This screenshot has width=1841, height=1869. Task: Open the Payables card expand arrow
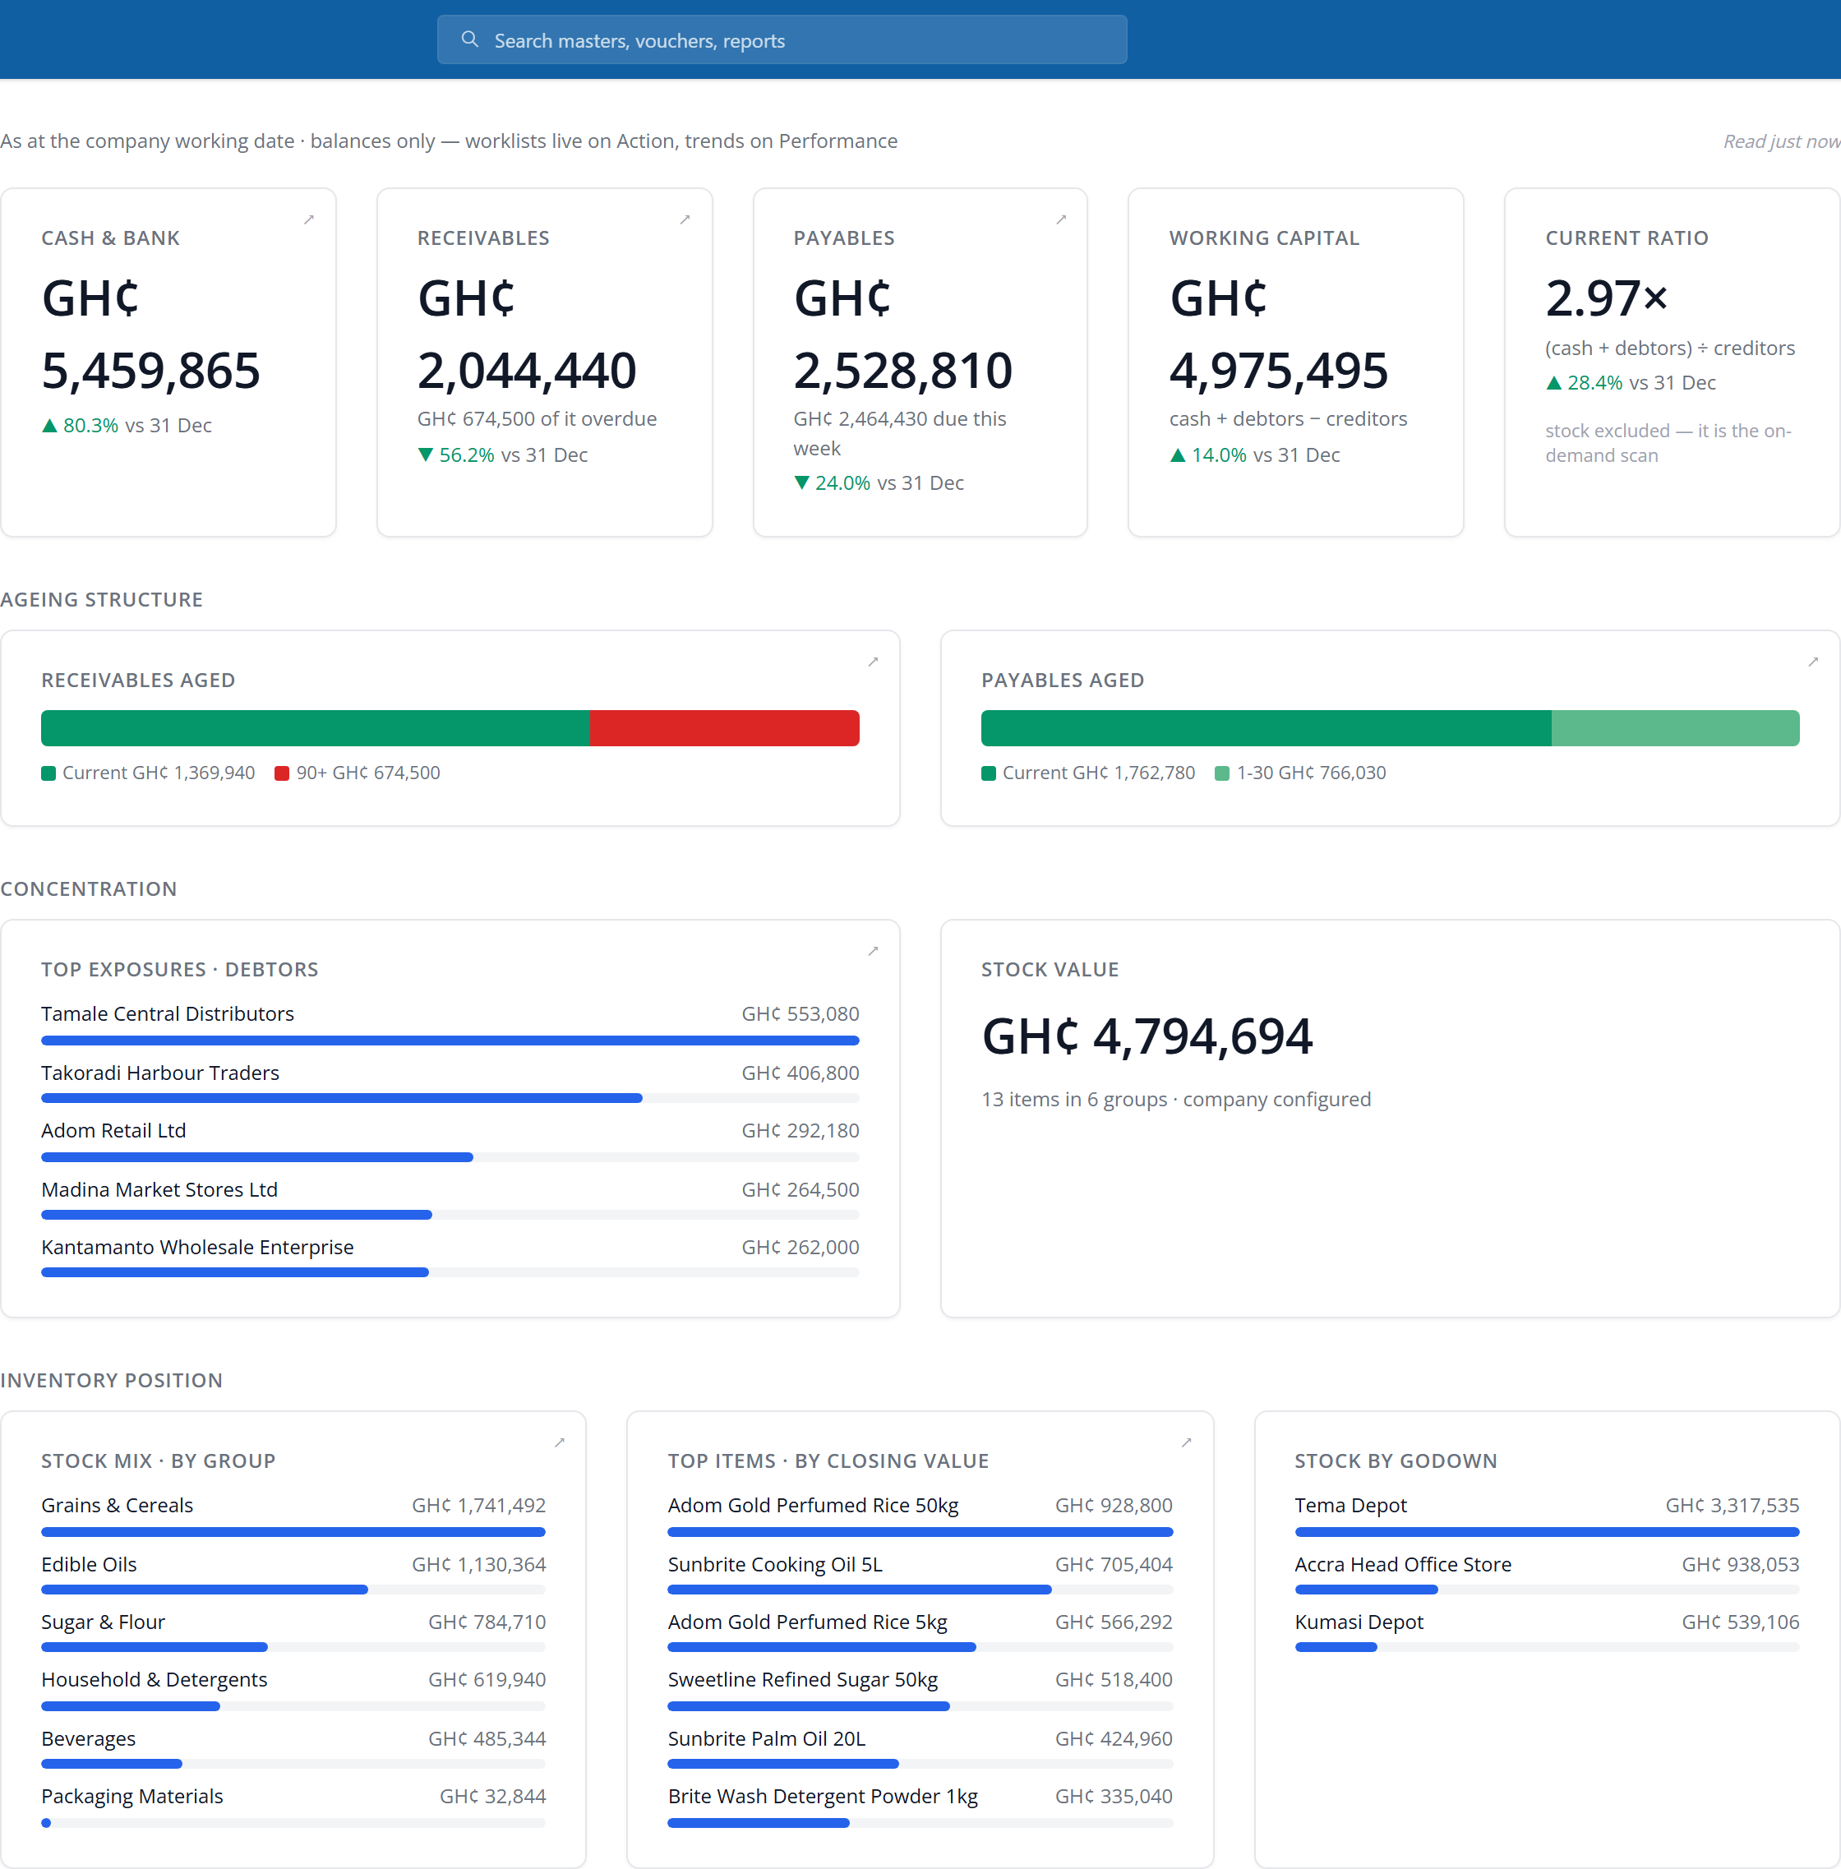click(1061, 219)
